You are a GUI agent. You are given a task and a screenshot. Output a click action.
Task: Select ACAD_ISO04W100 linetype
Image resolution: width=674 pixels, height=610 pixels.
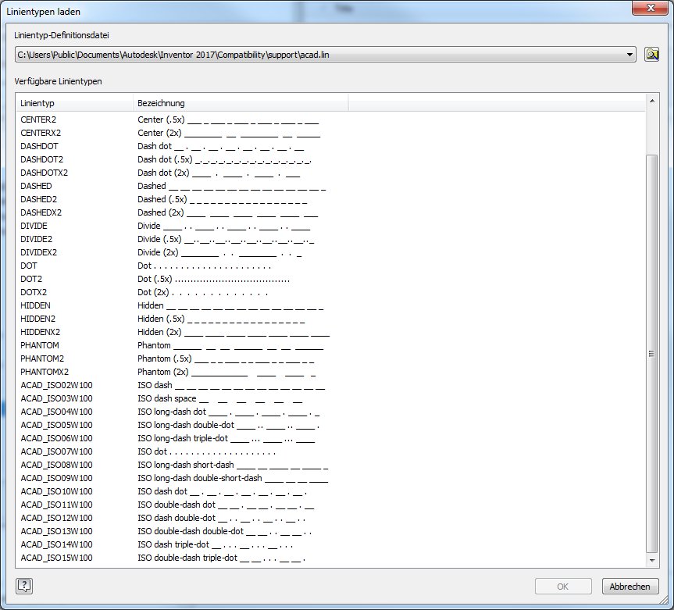56,412
